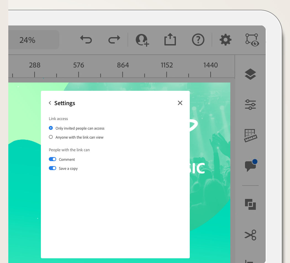Open the Settings gear in the toolbar
This screenshot has width=290, height=263.
225,40
